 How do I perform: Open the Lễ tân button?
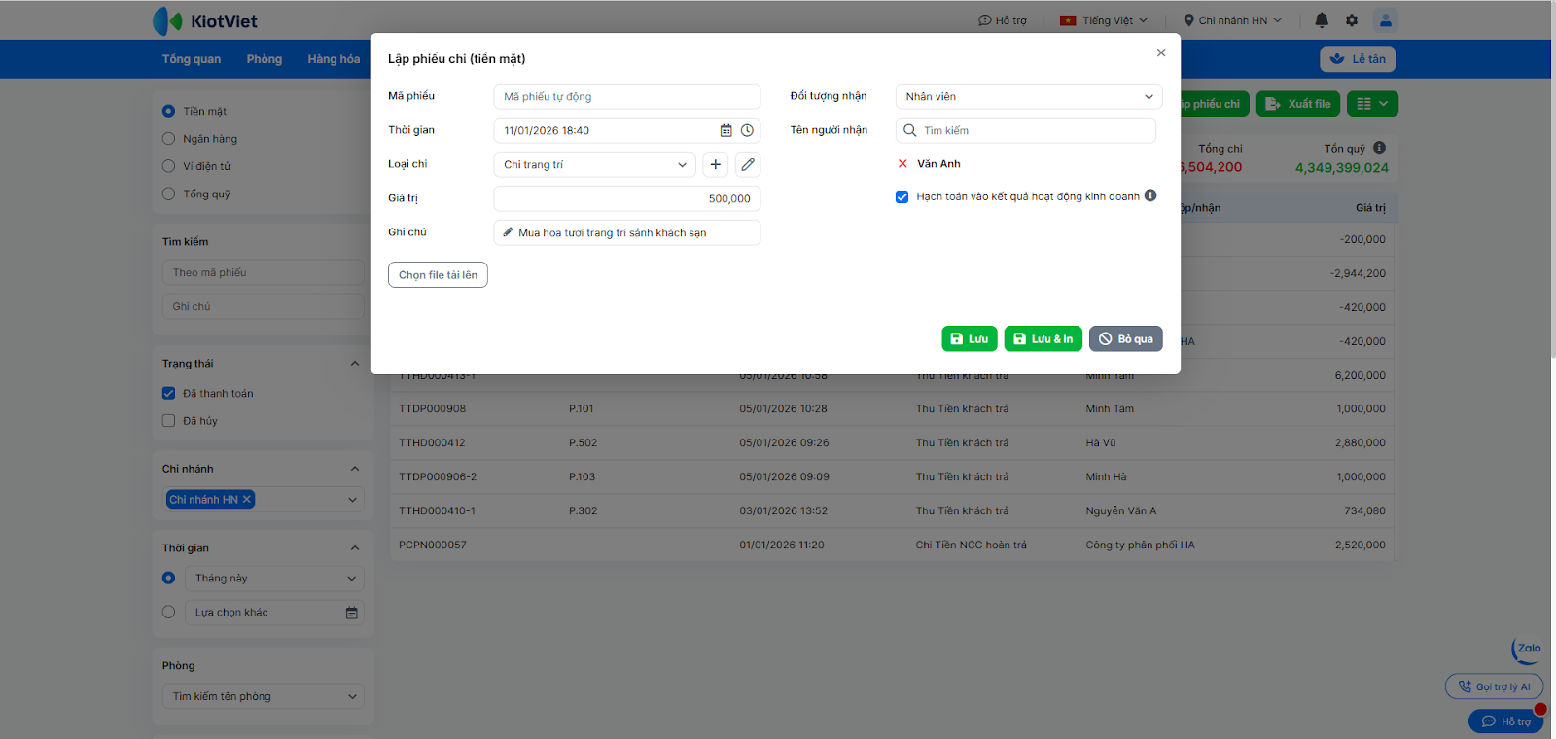click(1358, 59)
